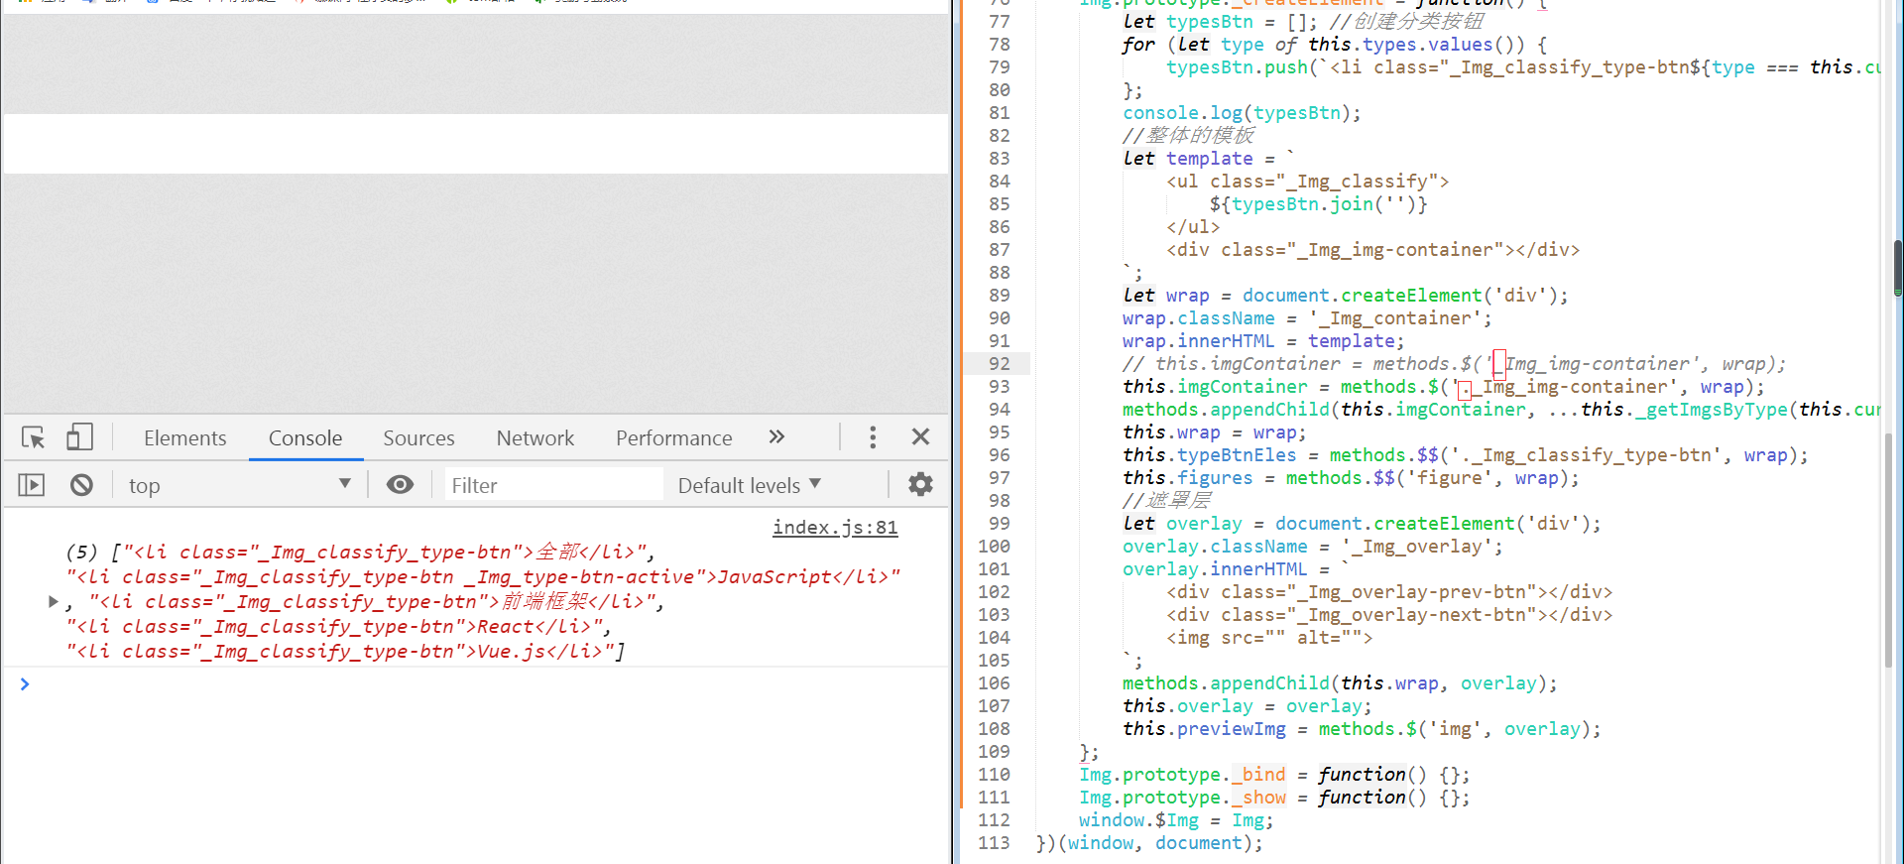This screenshot has width=1904, height=864.
Task: Click this.typeBtnEles on line 96
Action: coord(1209,455)
